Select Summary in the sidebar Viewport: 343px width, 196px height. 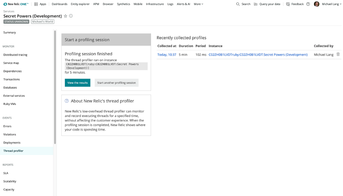pyautogui.click(x=10, y=33)
